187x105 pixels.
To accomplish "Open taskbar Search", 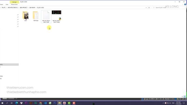I will [x=7, y=103].
